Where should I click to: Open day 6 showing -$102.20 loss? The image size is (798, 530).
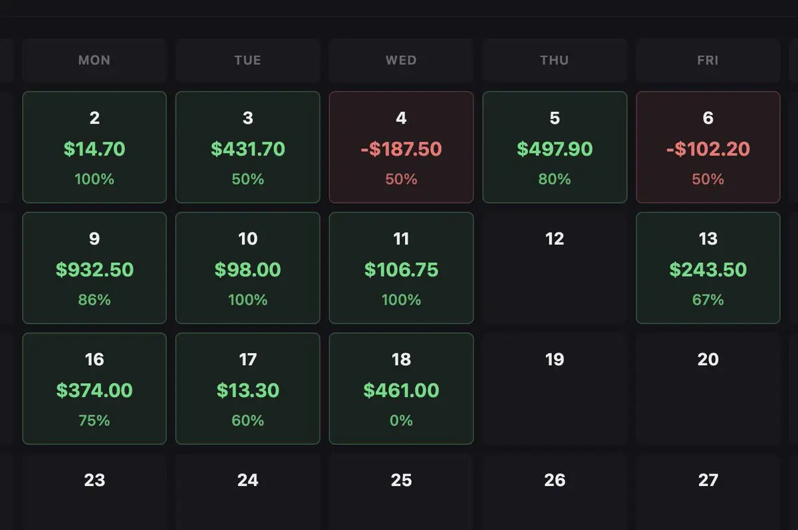(708, 147)
